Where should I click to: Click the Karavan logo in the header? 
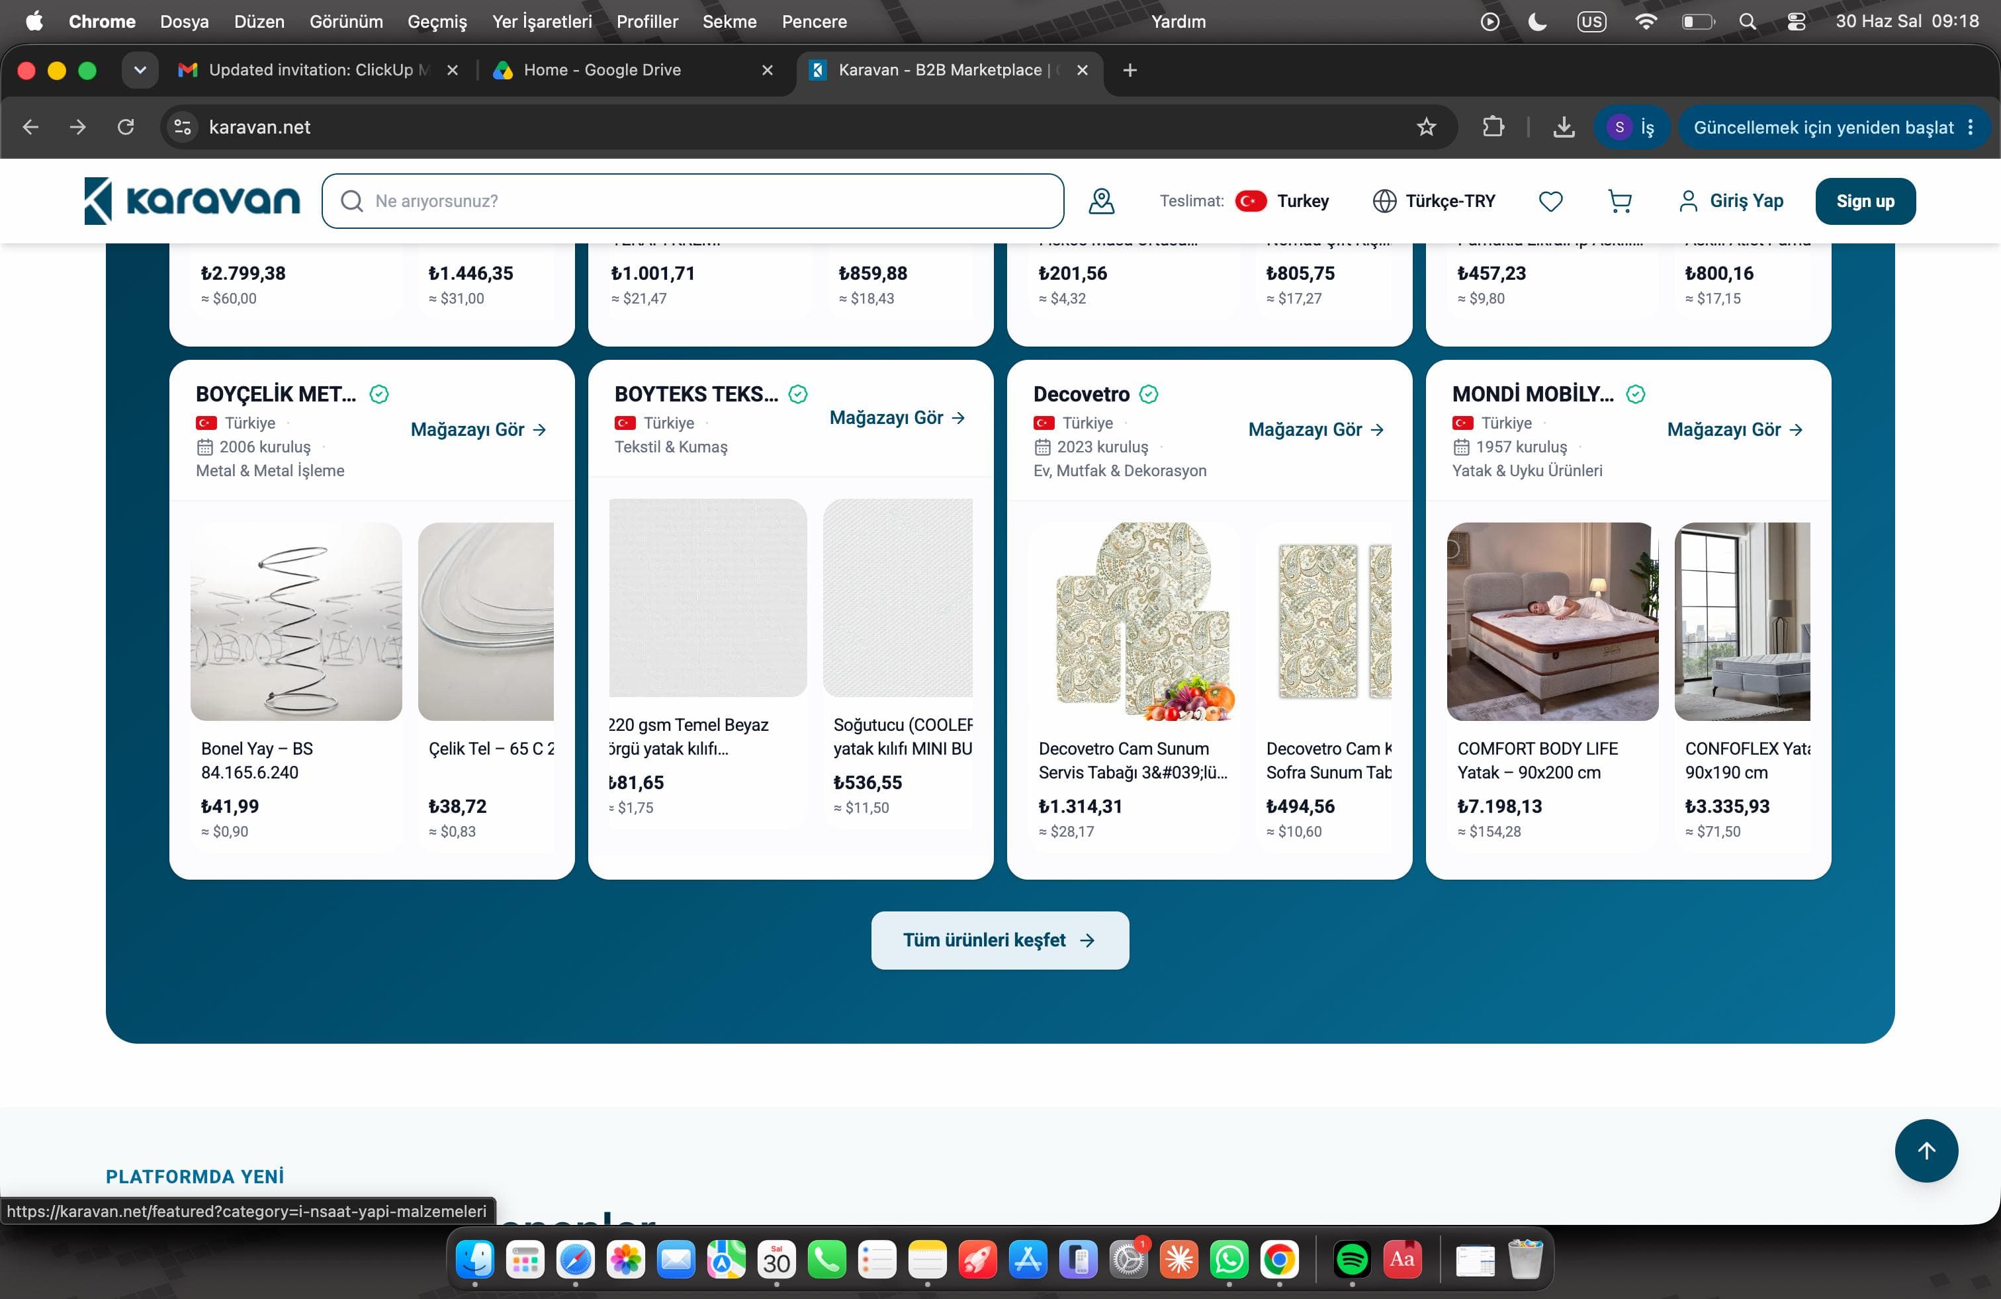[192, 201]
